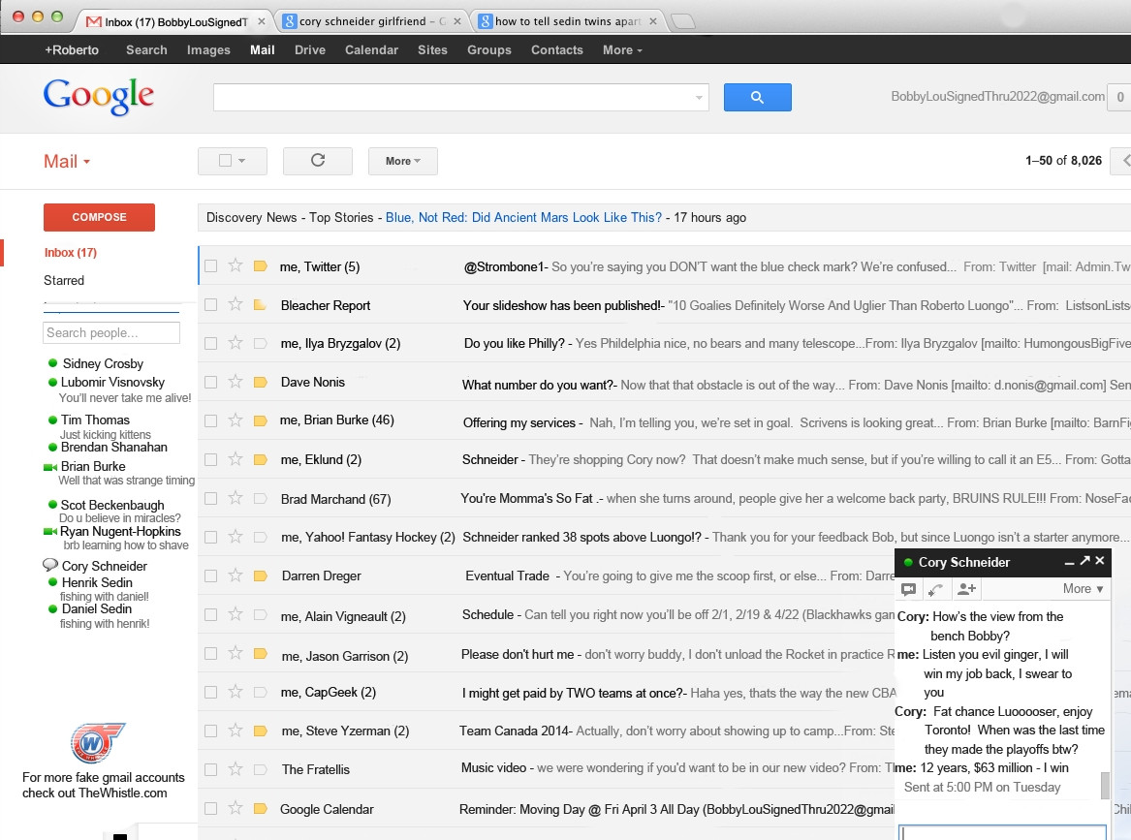Image resolution: width=1131 pixels, height=840 pixels.
Task: Check the box for me, CapGeek (2) email
Action: (210, 692)
